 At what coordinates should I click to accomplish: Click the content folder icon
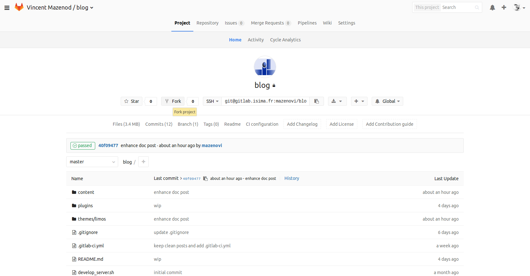(x=74, y=192)
